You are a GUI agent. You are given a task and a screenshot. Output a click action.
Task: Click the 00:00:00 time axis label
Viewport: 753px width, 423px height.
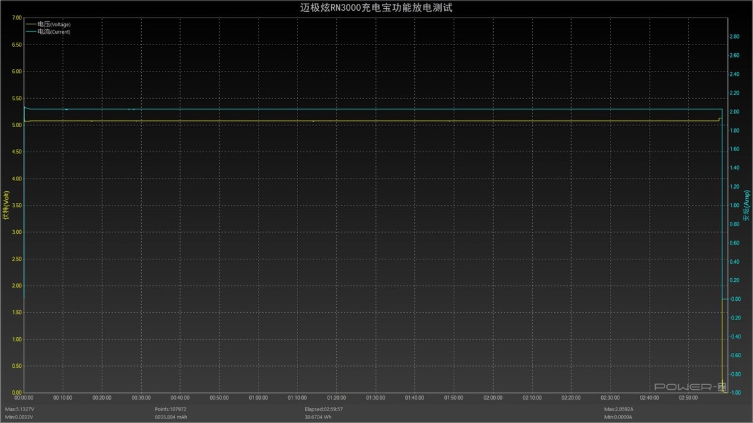click(x=24, y=397)
